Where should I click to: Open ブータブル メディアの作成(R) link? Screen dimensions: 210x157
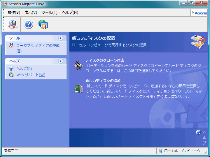[x=38, y=48]
